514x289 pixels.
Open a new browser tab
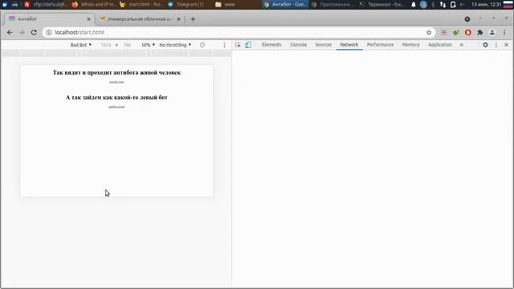[193, 19]
